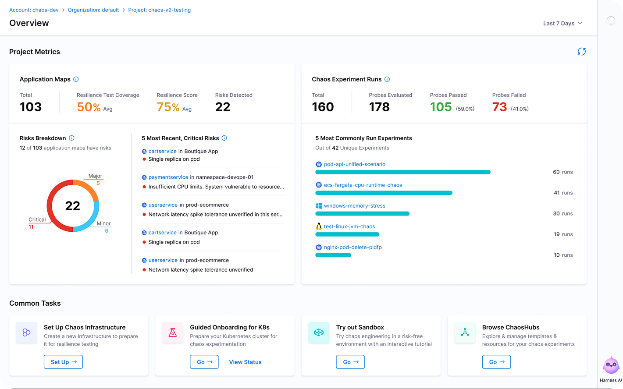
Task: Click the Guided Onboarding flask icon
Action: pyautogui.click(x=173, y=333)
